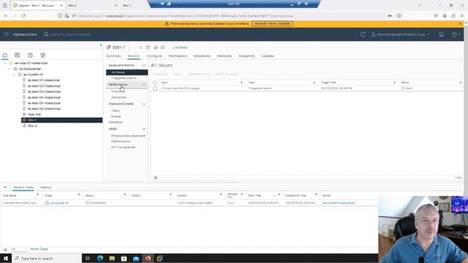Select the Win-2 VM in inventory

(x=32, y=126)
